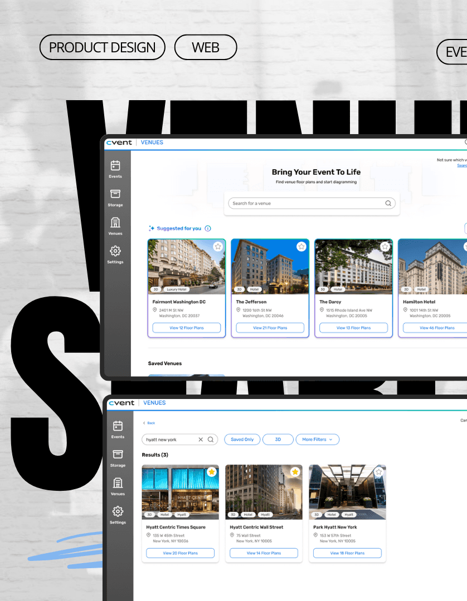Click the VENUES header tab in upper window
The height and width of the screenshot is (601, 467).
(x=152, y=142)
